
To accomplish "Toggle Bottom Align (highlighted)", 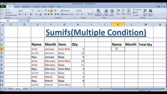I will pyautogui.click(x=51, y=11).
